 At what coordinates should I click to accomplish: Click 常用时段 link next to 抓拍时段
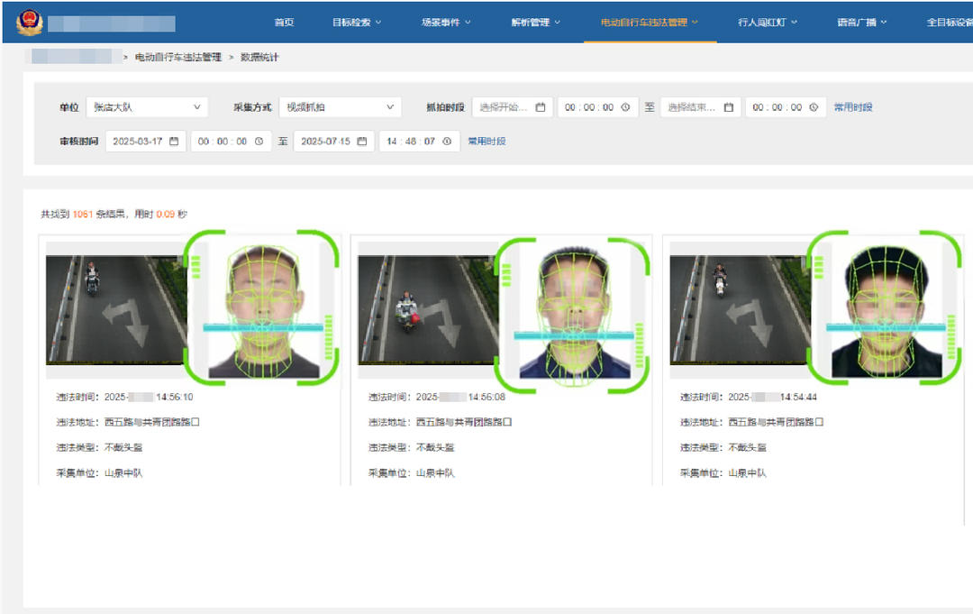[852, 107]
